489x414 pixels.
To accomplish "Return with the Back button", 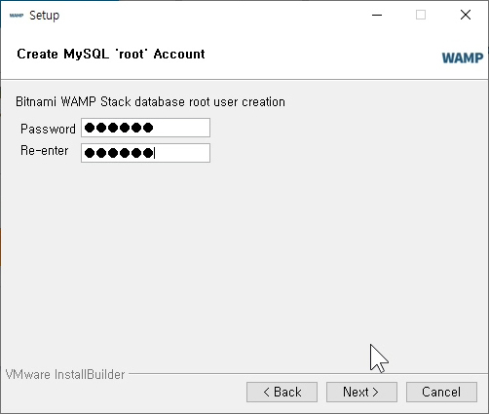I will 282,392.
